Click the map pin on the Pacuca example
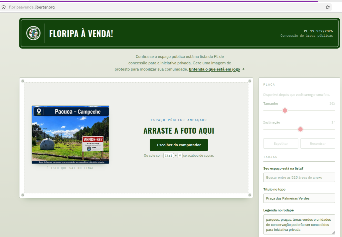Viewport: 342px width, 237px height. 39,111
